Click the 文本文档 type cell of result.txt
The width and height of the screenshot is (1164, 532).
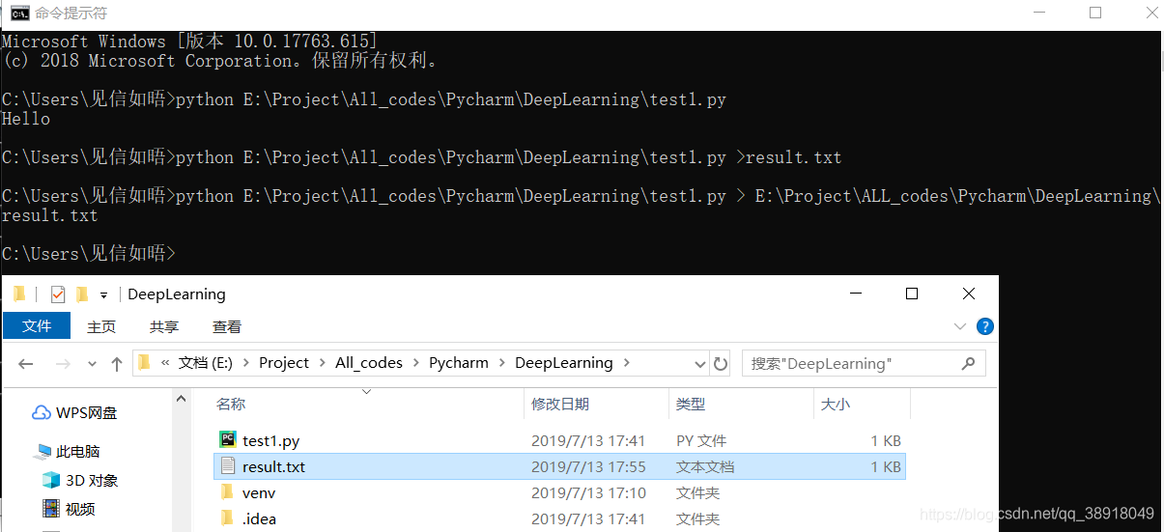click(705, 466)
